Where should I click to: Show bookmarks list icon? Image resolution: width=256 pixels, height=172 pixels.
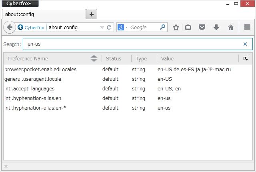pyautogui.click(x=188, y=27)
